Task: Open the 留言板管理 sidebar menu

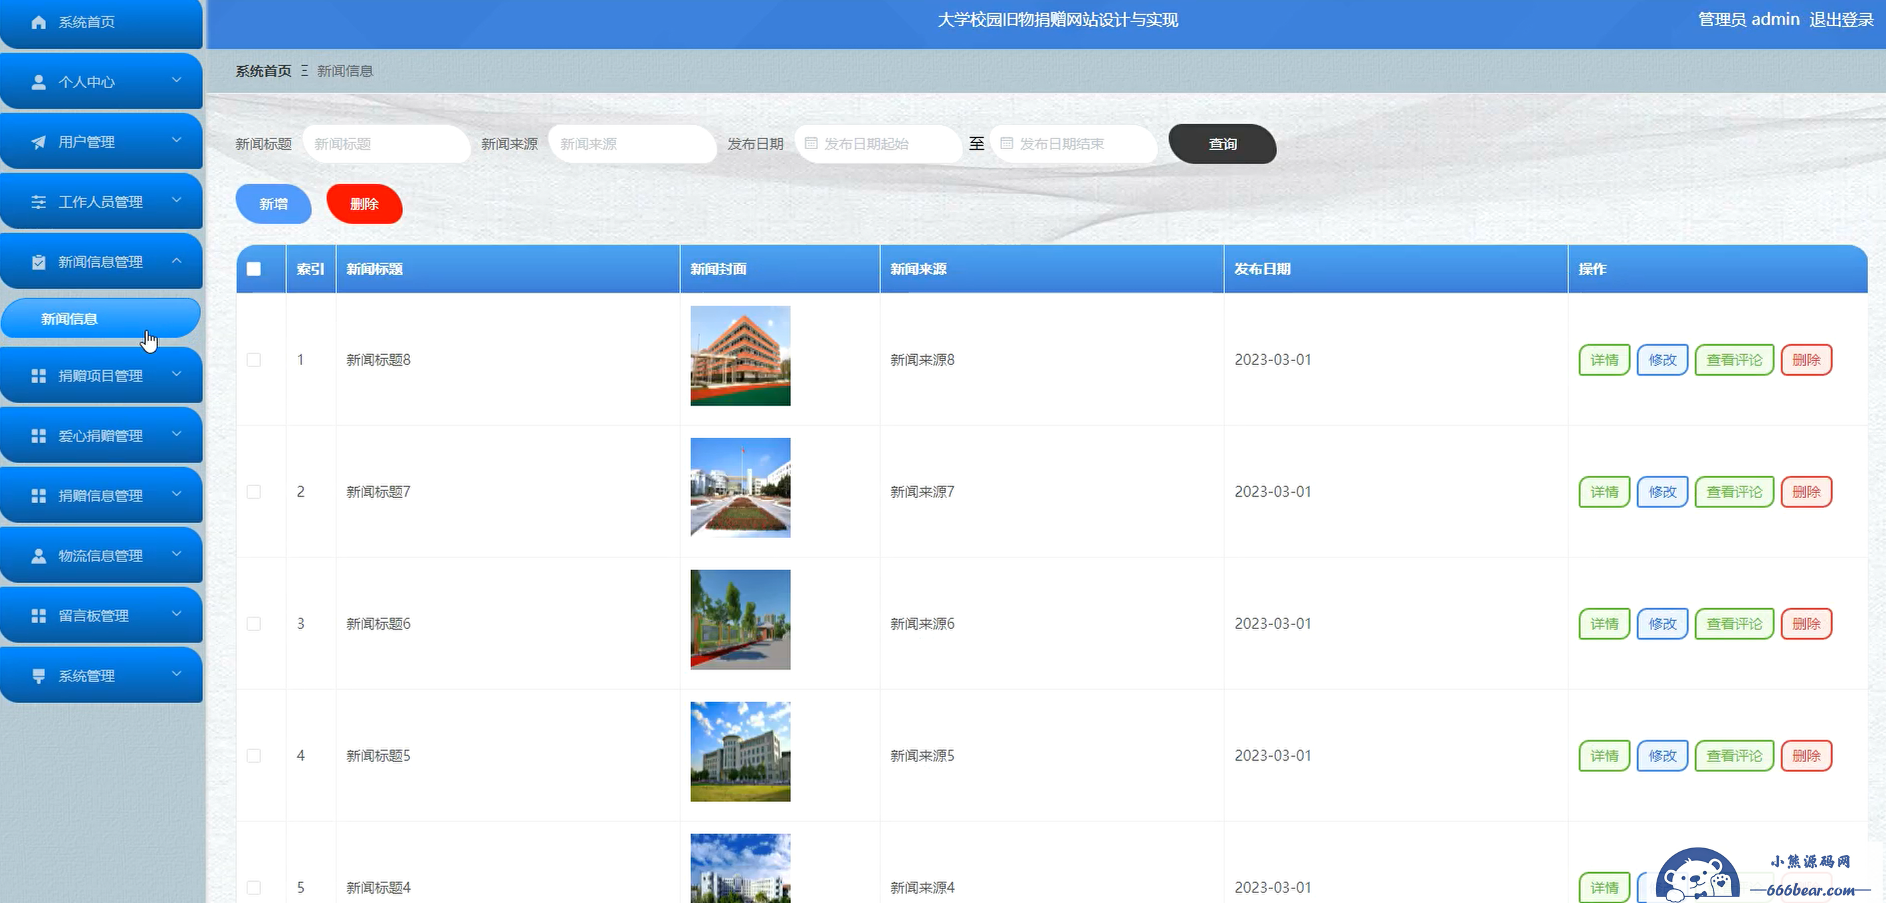Action: pos(101,616)
